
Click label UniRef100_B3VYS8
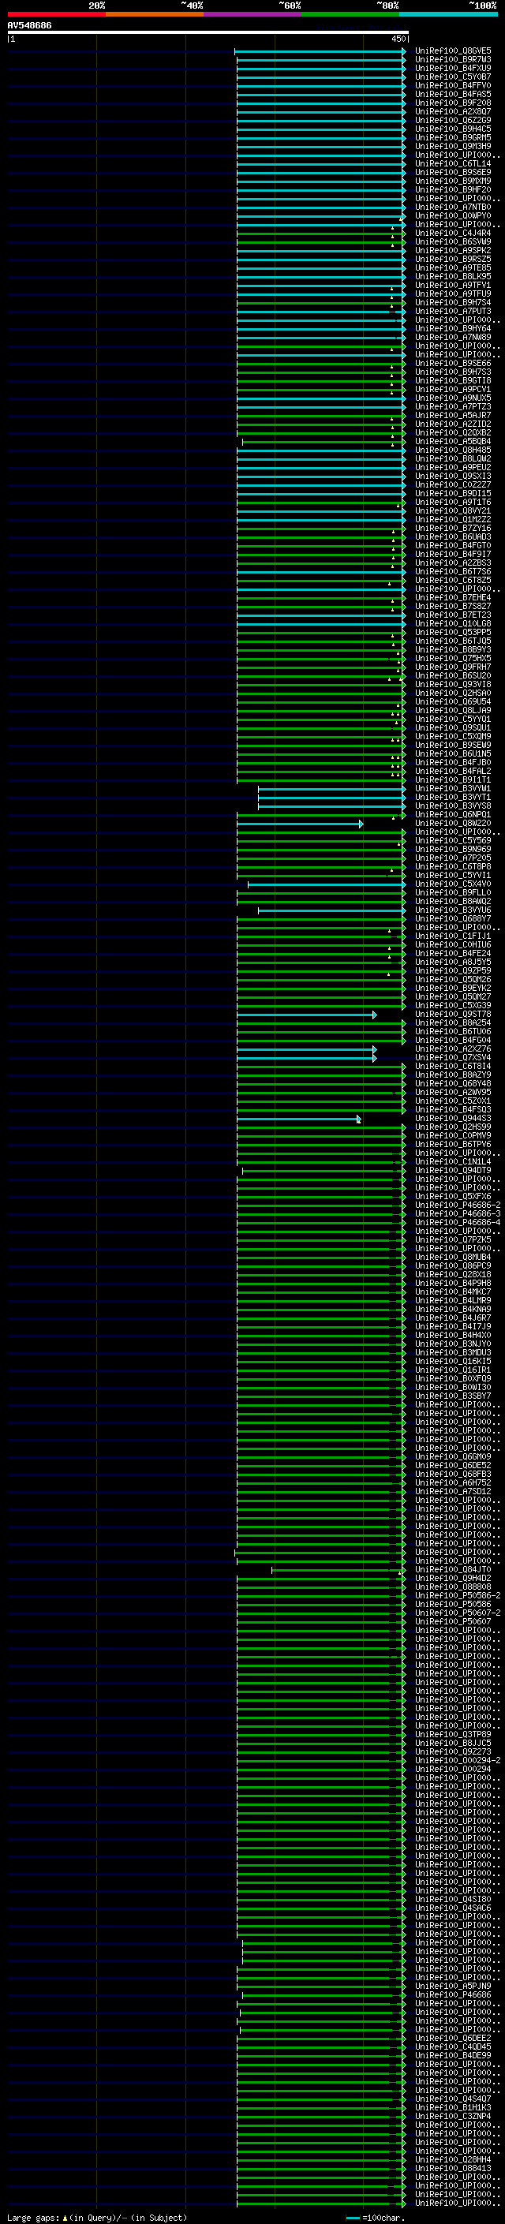point(453,805)
